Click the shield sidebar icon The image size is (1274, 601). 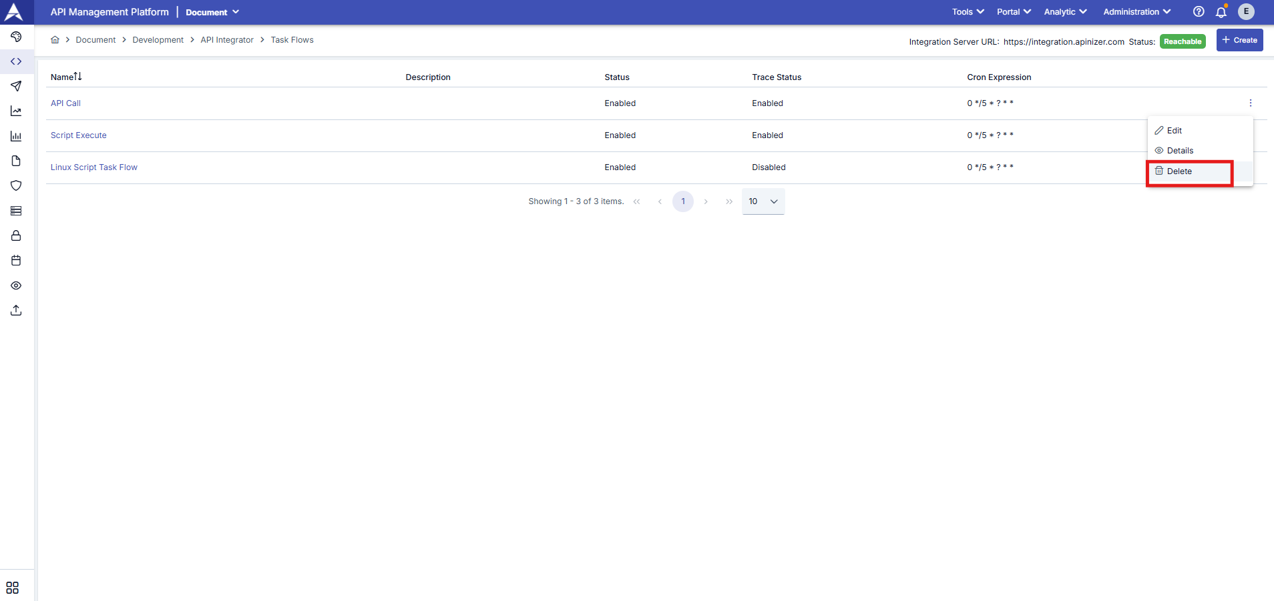pyautogui.click(x=16, y=186)
